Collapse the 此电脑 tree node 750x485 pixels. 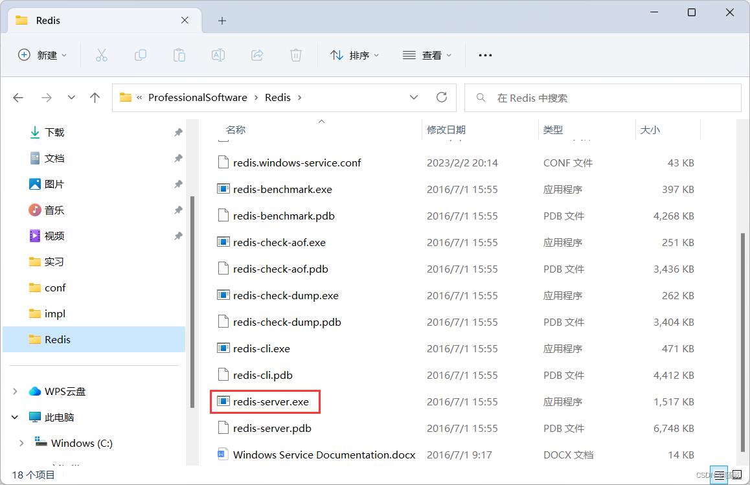[x=15, y=417]
